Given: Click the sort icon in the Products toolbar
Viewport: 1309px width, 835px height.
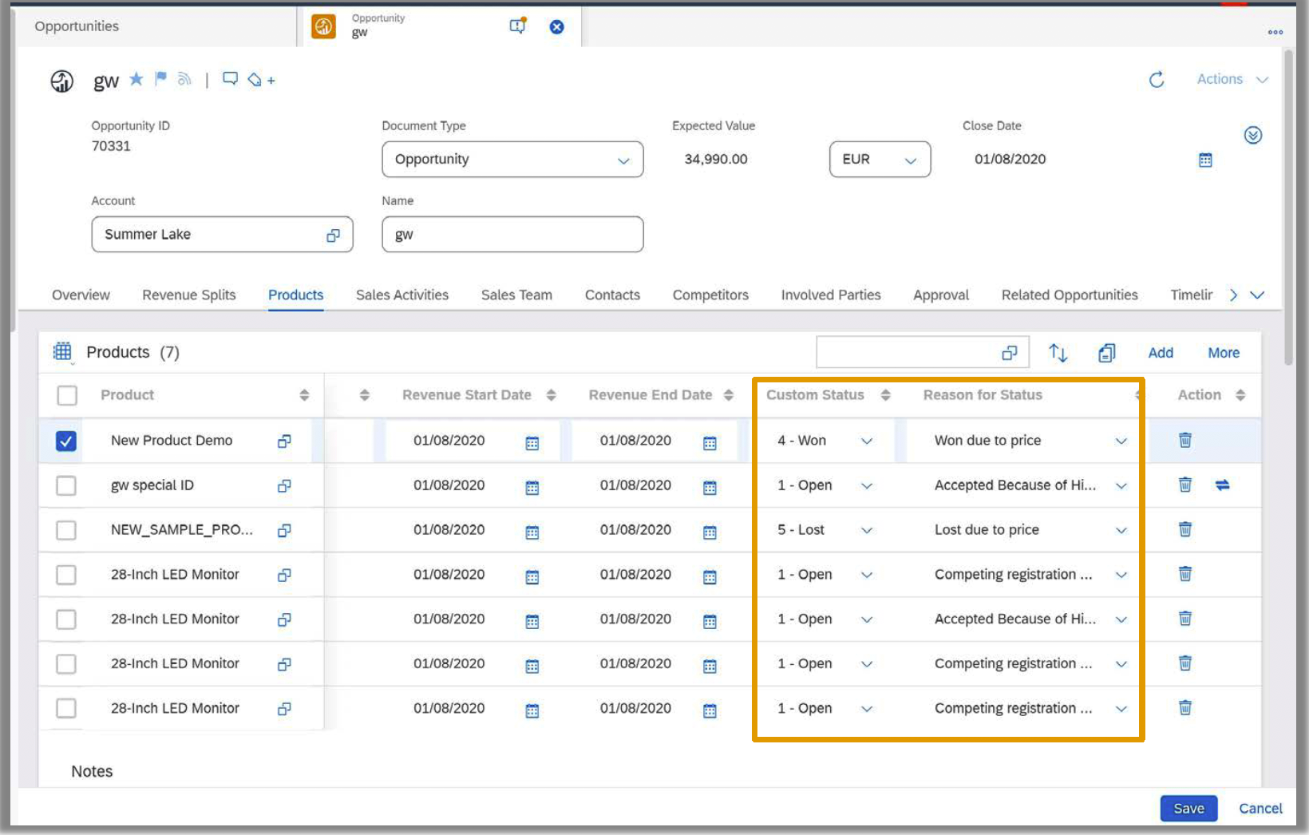Looking at the screenshot, I should click(1058, 352).
